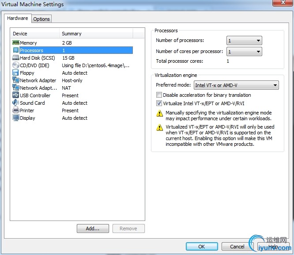Select the Hardware tab
This screenshot has width=294, height=255.
click(18, 18)
